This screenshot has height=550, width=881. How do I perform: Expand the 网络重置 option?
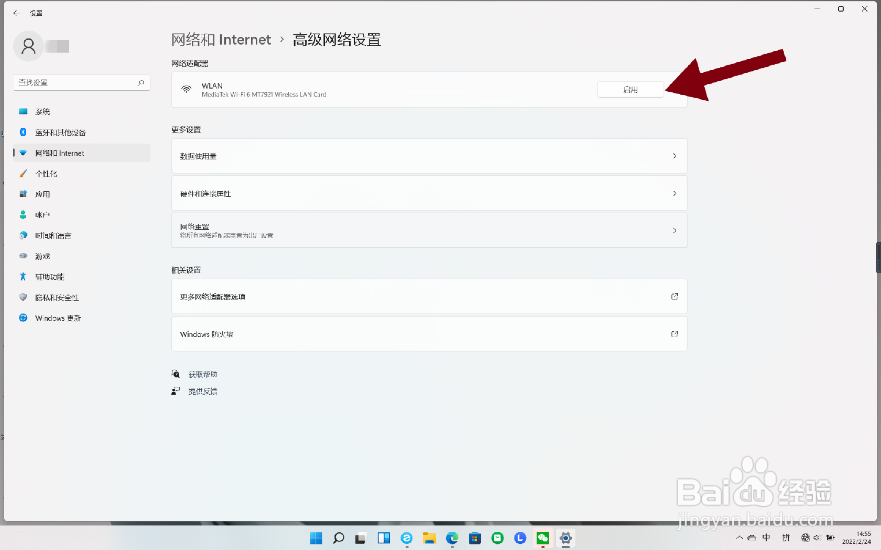pyautogui.click(x=429, y=230)
